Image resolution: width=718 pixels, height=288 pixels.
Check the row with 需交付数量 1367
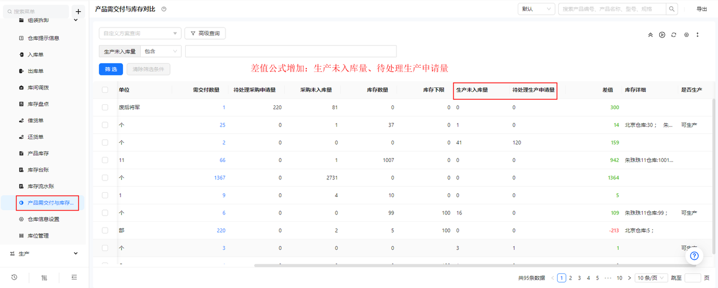pyautogui.click(x=105, y=178)
